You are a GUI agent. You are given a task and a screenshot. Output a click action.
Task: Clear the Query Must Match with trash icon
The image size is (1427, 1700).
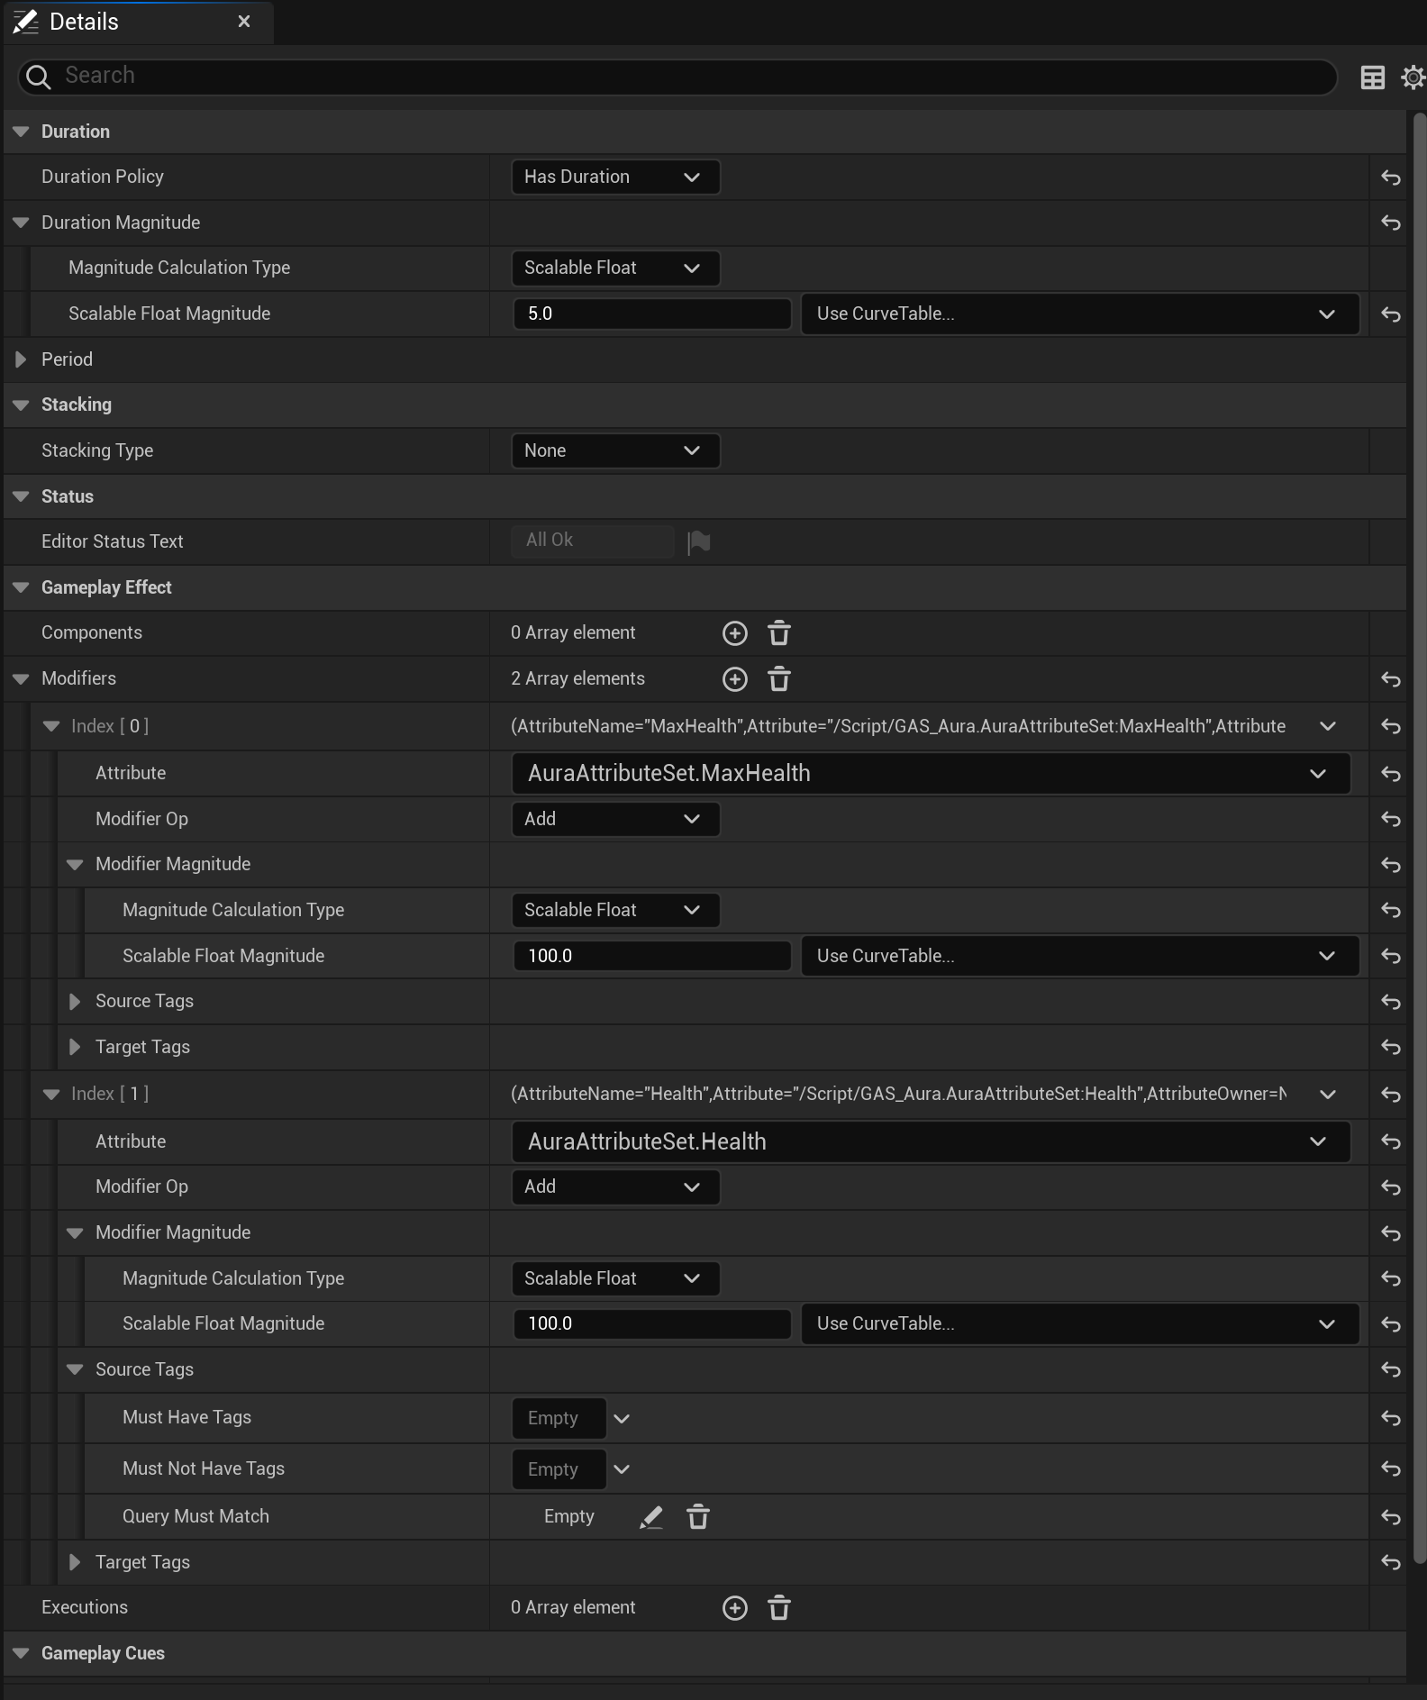point(698,1517)
